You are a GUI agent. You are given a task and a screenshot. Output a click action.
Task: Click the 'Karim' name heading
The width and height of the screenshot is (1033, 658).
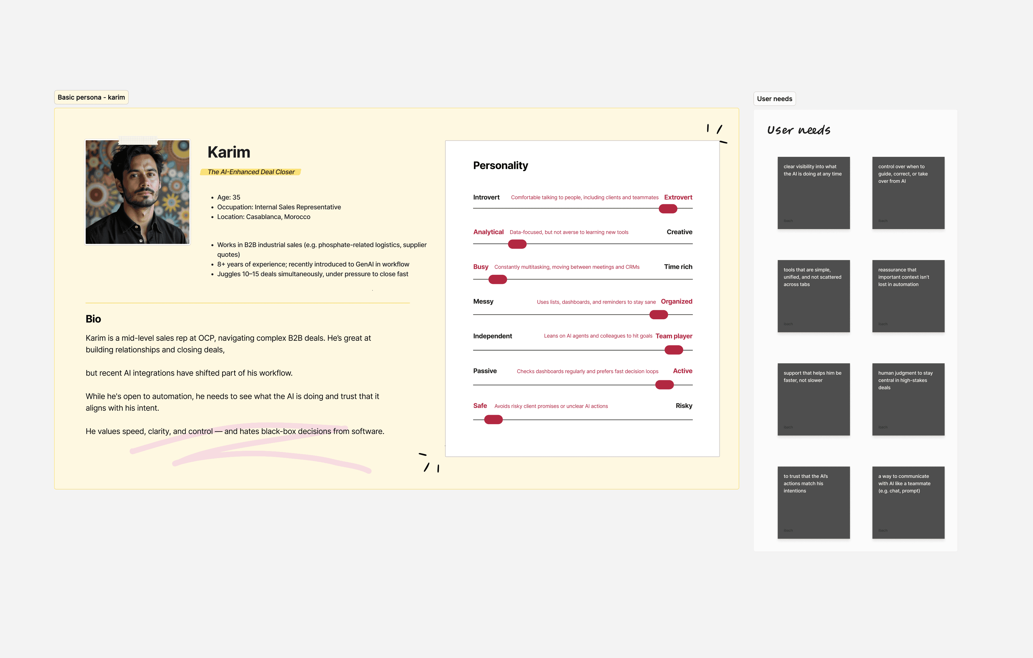229,152
